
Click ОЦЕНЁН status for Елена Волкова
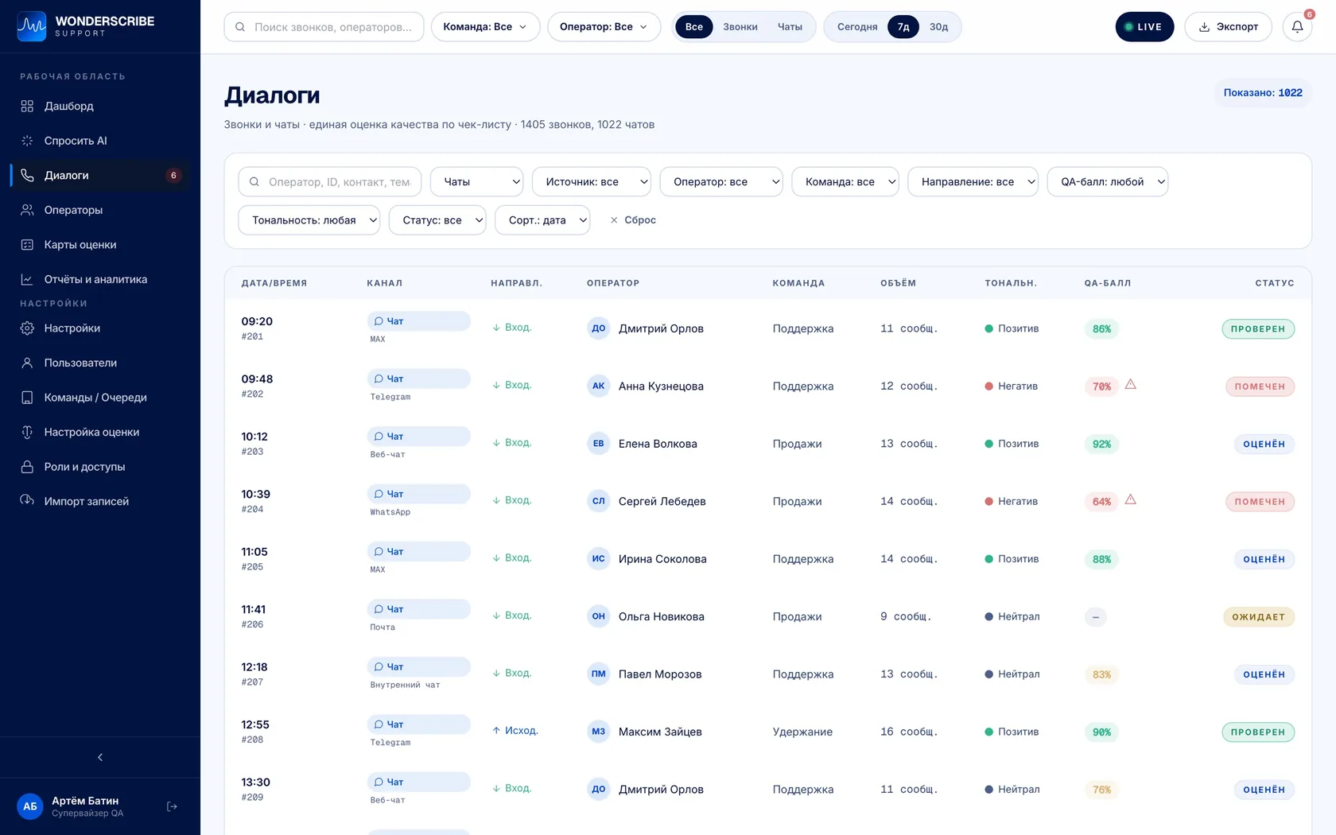[x=1264, y=444]
